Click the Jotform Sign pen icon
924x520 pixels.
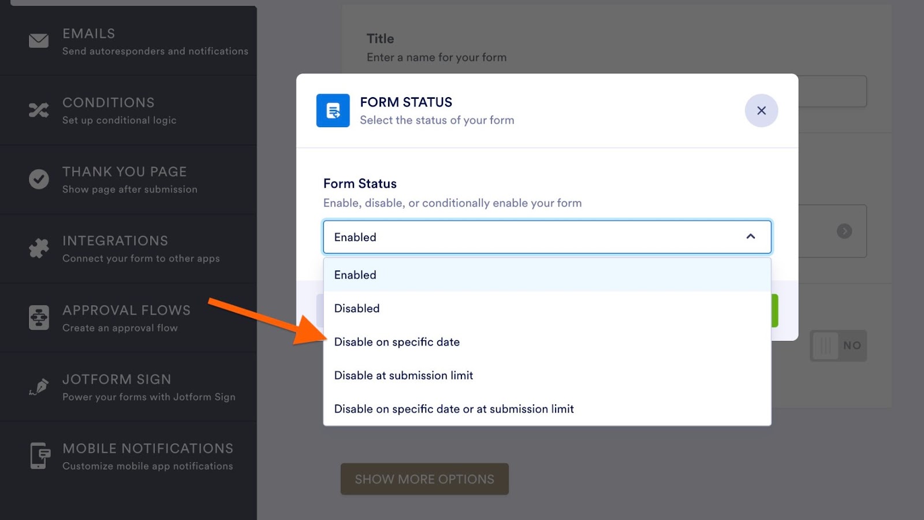pos(39,387)
